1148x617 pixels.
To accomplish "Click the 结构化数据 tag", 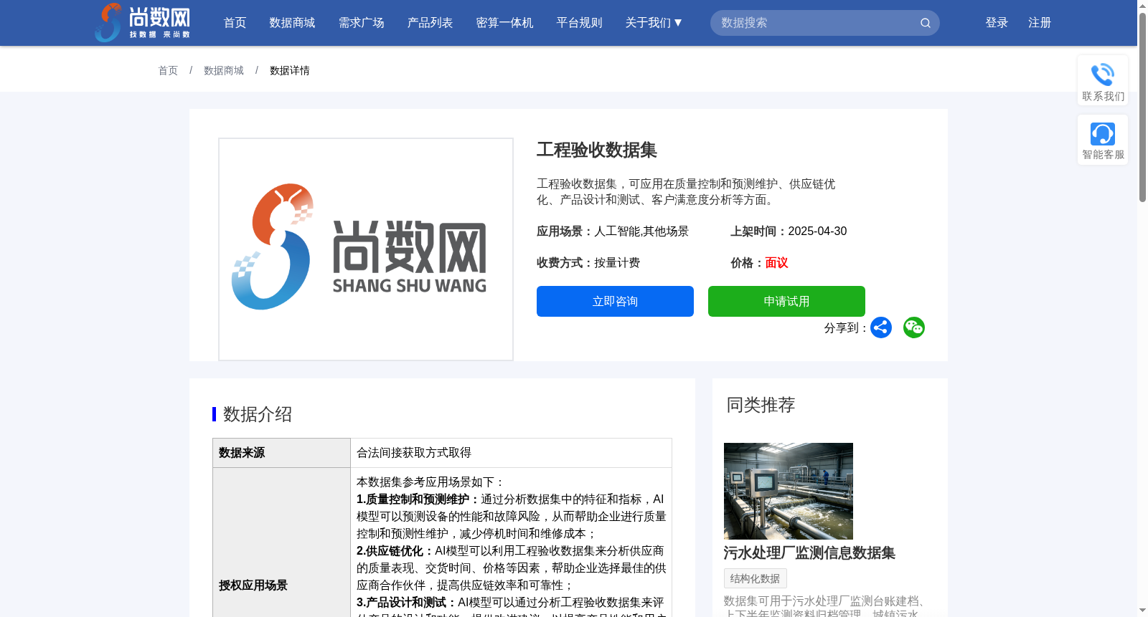I will pos(756,578).
